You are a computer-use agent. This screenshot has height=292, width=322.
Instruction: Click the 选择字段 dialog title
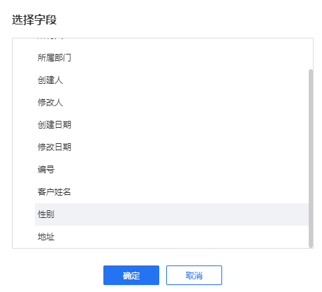click(x=34, y=20)
